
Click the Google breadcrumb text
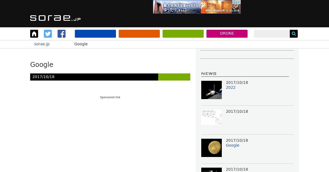click(81, 44)
